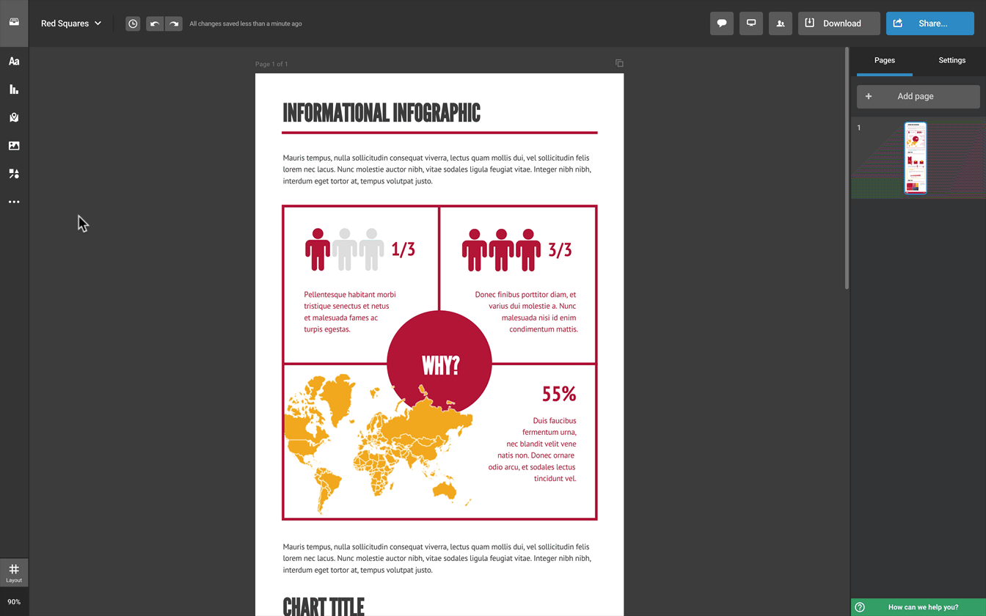Open the images tool in left sidebar

[14, 146]
